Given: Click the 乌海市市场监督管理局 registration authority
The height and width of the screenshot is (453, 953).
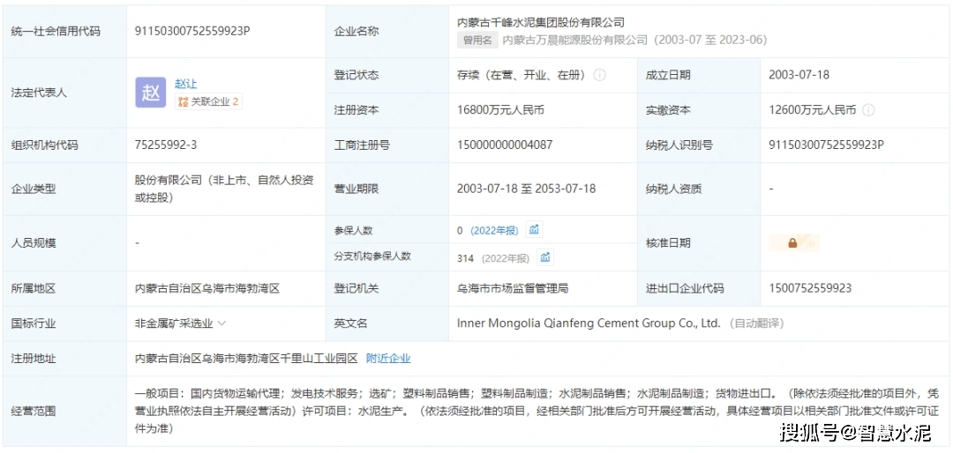Looking at the screenshot, I should coord(513,288).
